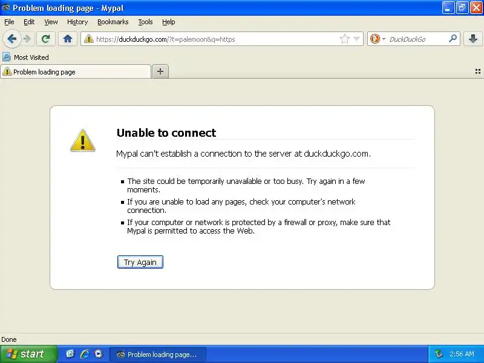Close the Mypal window
Screen dimensions: 484x363
(x=476, y=8)
